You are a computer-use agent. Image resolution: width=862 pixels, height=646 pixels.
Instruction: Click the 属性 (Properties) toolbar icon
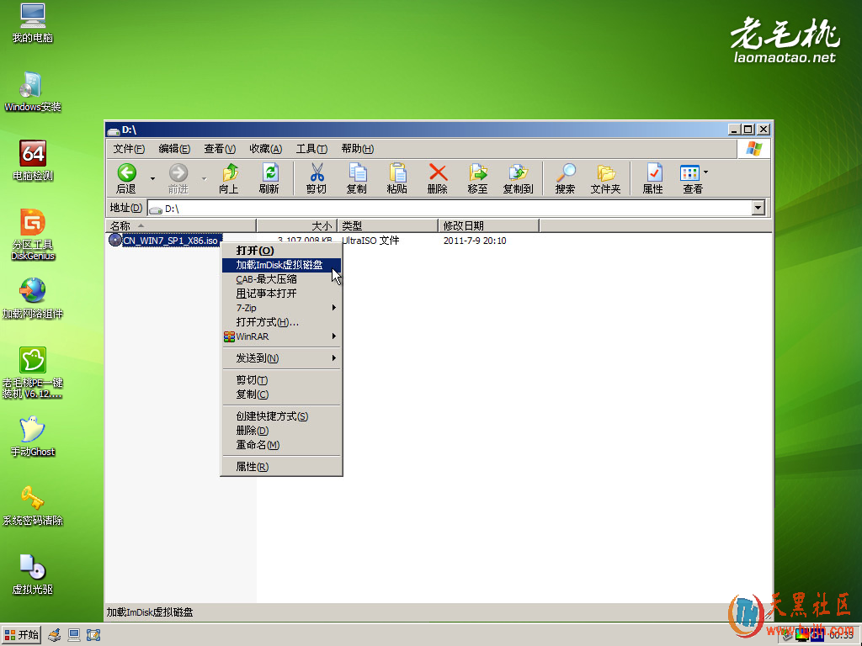coord(653,173)
